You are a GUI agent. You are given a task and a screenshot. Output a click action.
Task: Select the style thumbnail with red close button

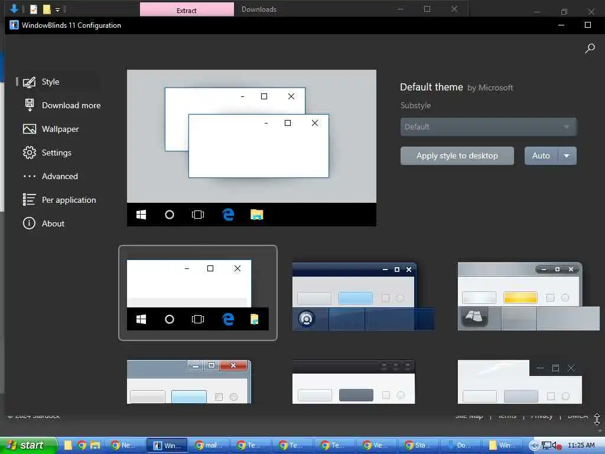(189, 382)
